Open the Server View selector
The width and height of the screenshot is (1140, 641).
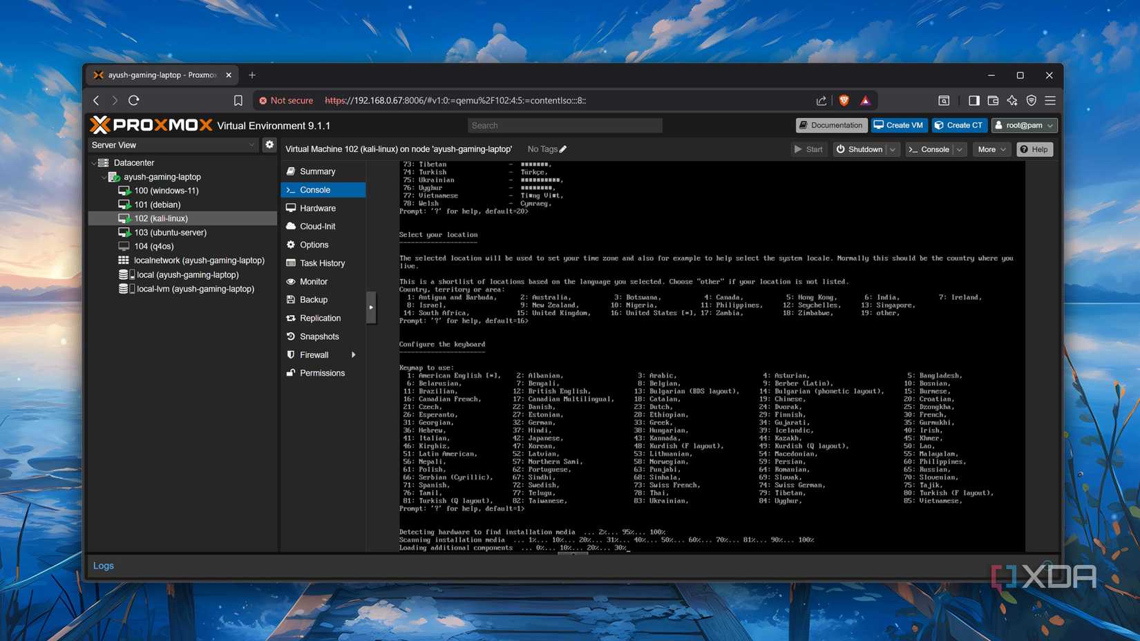click(x=251, y=145)
